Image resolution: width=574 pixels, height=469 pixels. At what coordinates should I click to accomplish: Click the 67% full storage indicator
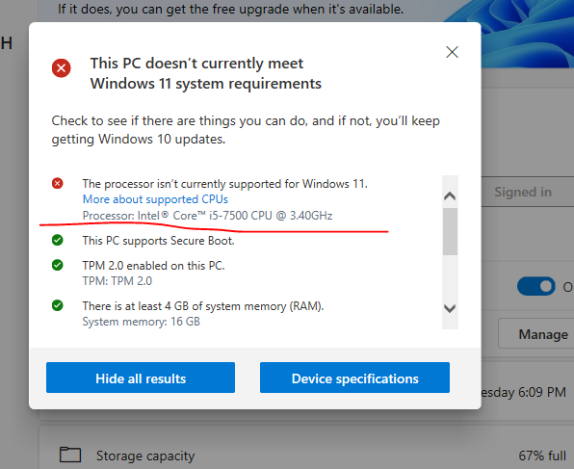[542, 456]
